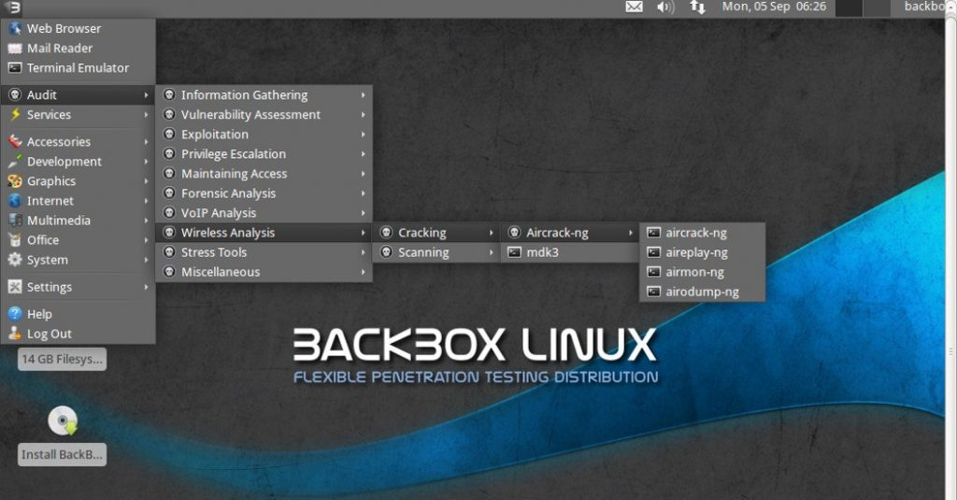Click the volume speaker icon

[x=664, y=7]
